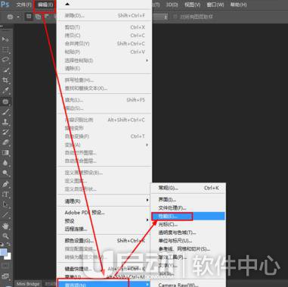Open the 视图(V) menu
Viewport: 288px width, 287px height.
193,5
